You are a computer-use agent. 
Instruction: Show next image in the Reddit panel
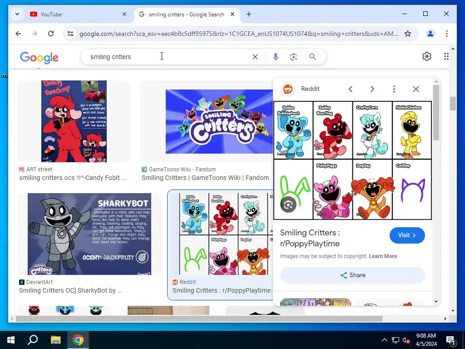pyautogui.click(x=372, y=89)
